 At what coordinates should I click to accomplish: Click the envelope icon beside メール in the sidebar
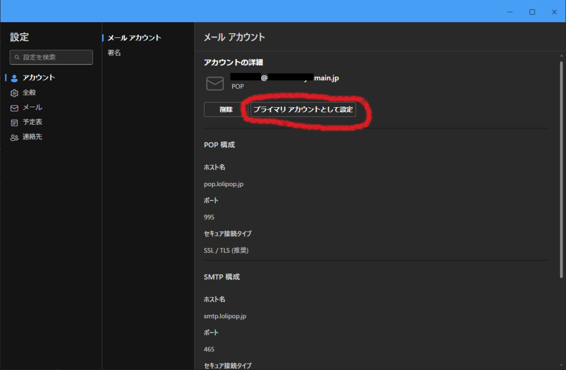coord(14,108)
